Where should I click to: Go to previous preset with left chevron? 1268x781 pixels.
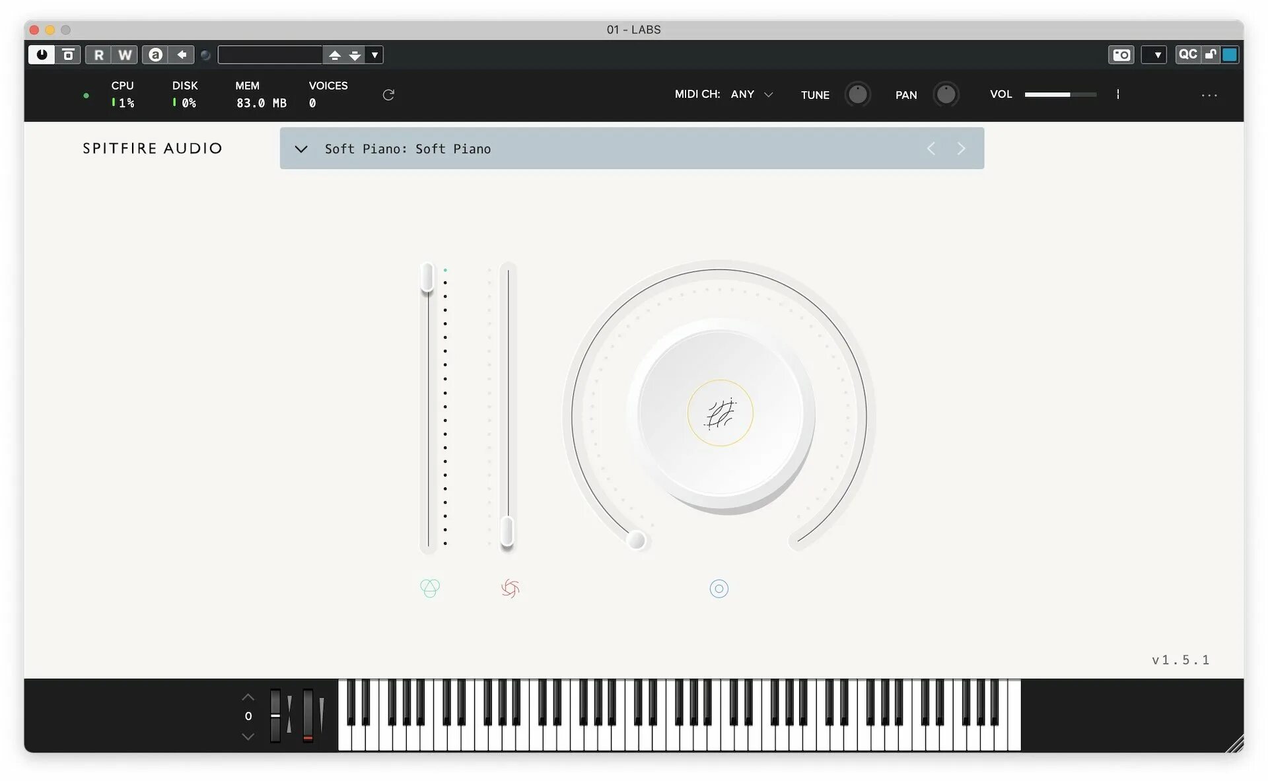pos(931,149)
